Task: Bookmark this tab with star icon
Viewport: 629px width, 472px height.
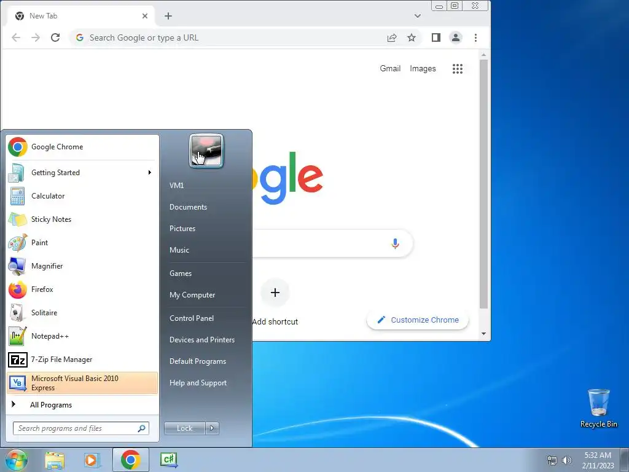Action: 411,37
